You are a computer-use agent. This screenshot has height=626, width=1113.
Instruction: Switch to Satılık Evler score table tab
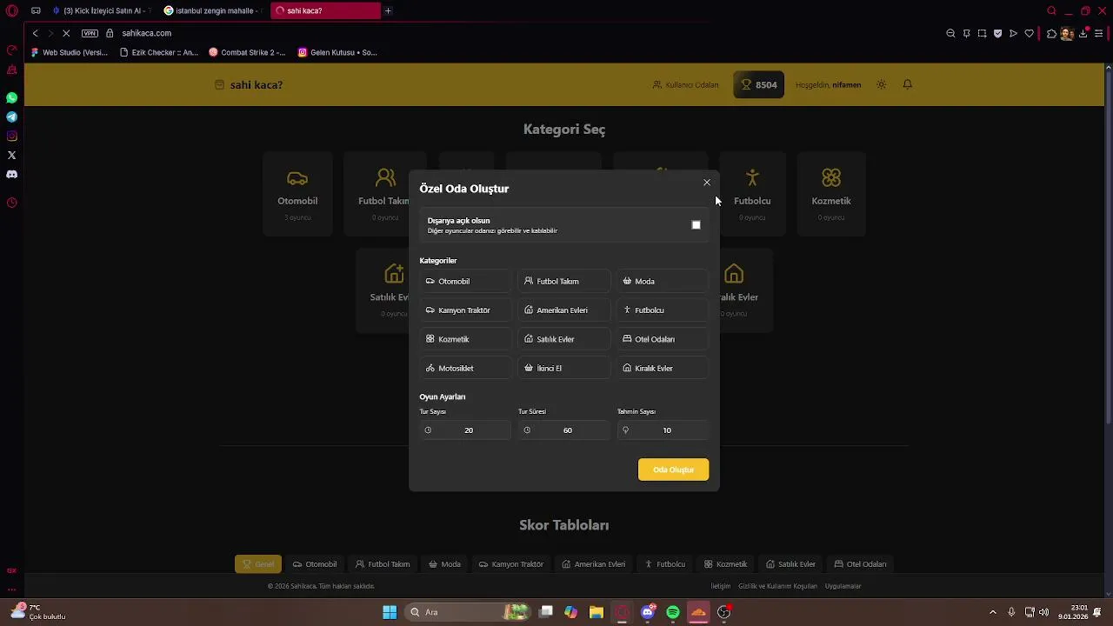point(790,564)
